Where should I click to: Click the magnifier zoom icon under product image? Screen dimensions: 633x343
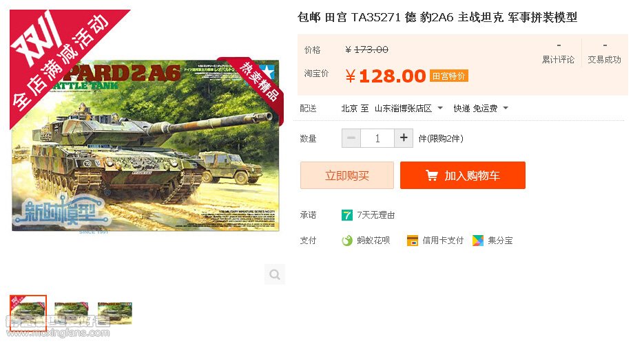click(x=275, y=274)
